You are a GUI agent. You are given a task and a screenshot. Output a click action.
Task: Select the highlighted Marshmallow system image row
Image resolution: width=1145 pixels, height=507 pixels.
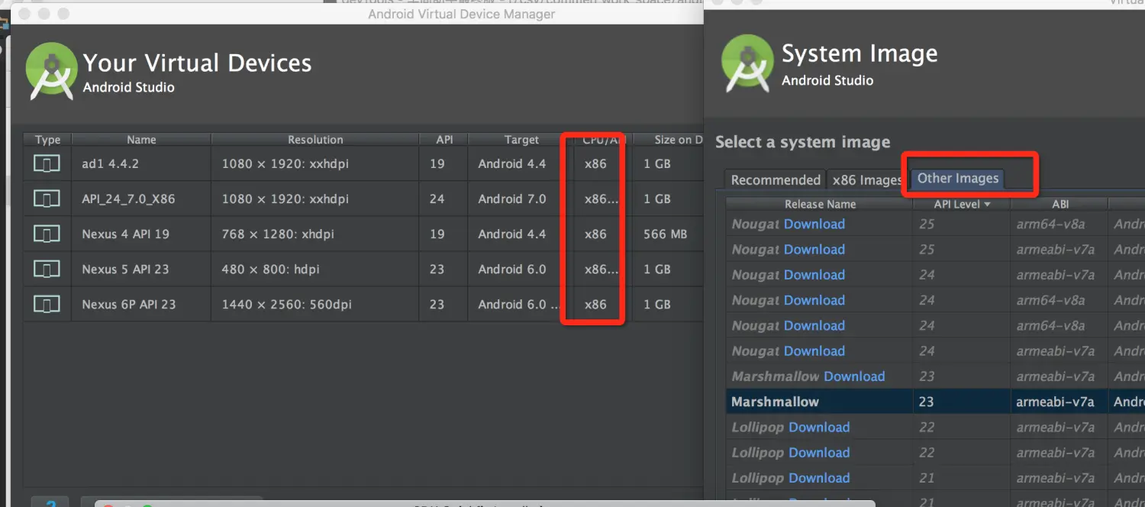point(935,402)
